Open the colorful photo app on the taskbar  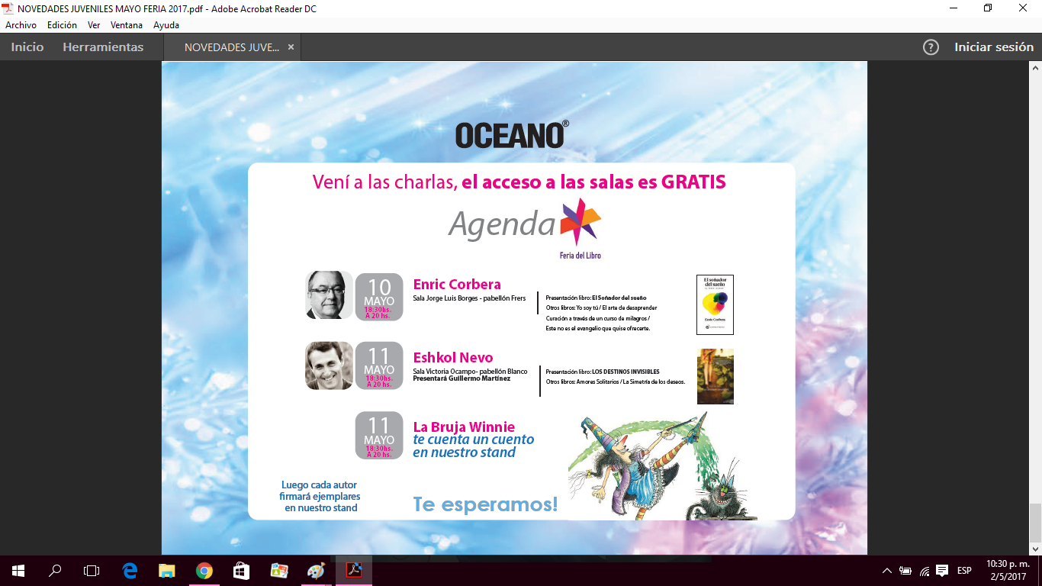click(278, 571)
